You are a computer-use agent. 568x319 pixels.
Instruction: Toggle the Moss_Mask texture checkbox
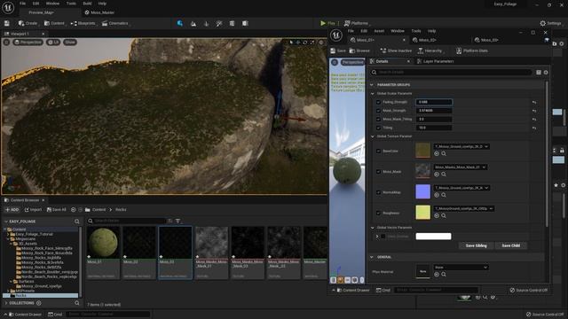pos(378,172)
